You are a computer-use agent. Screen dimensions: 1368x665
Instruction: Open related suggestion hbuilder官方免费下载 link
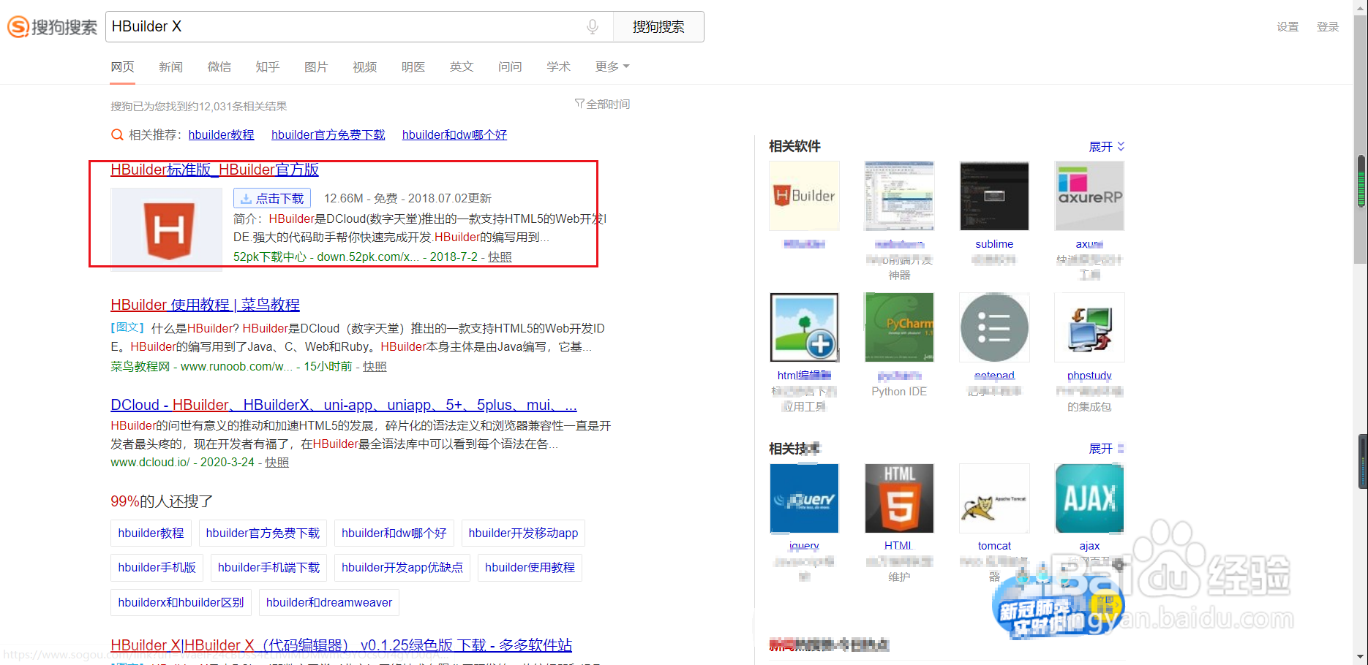pyautogui.click(x=328, y=135)
